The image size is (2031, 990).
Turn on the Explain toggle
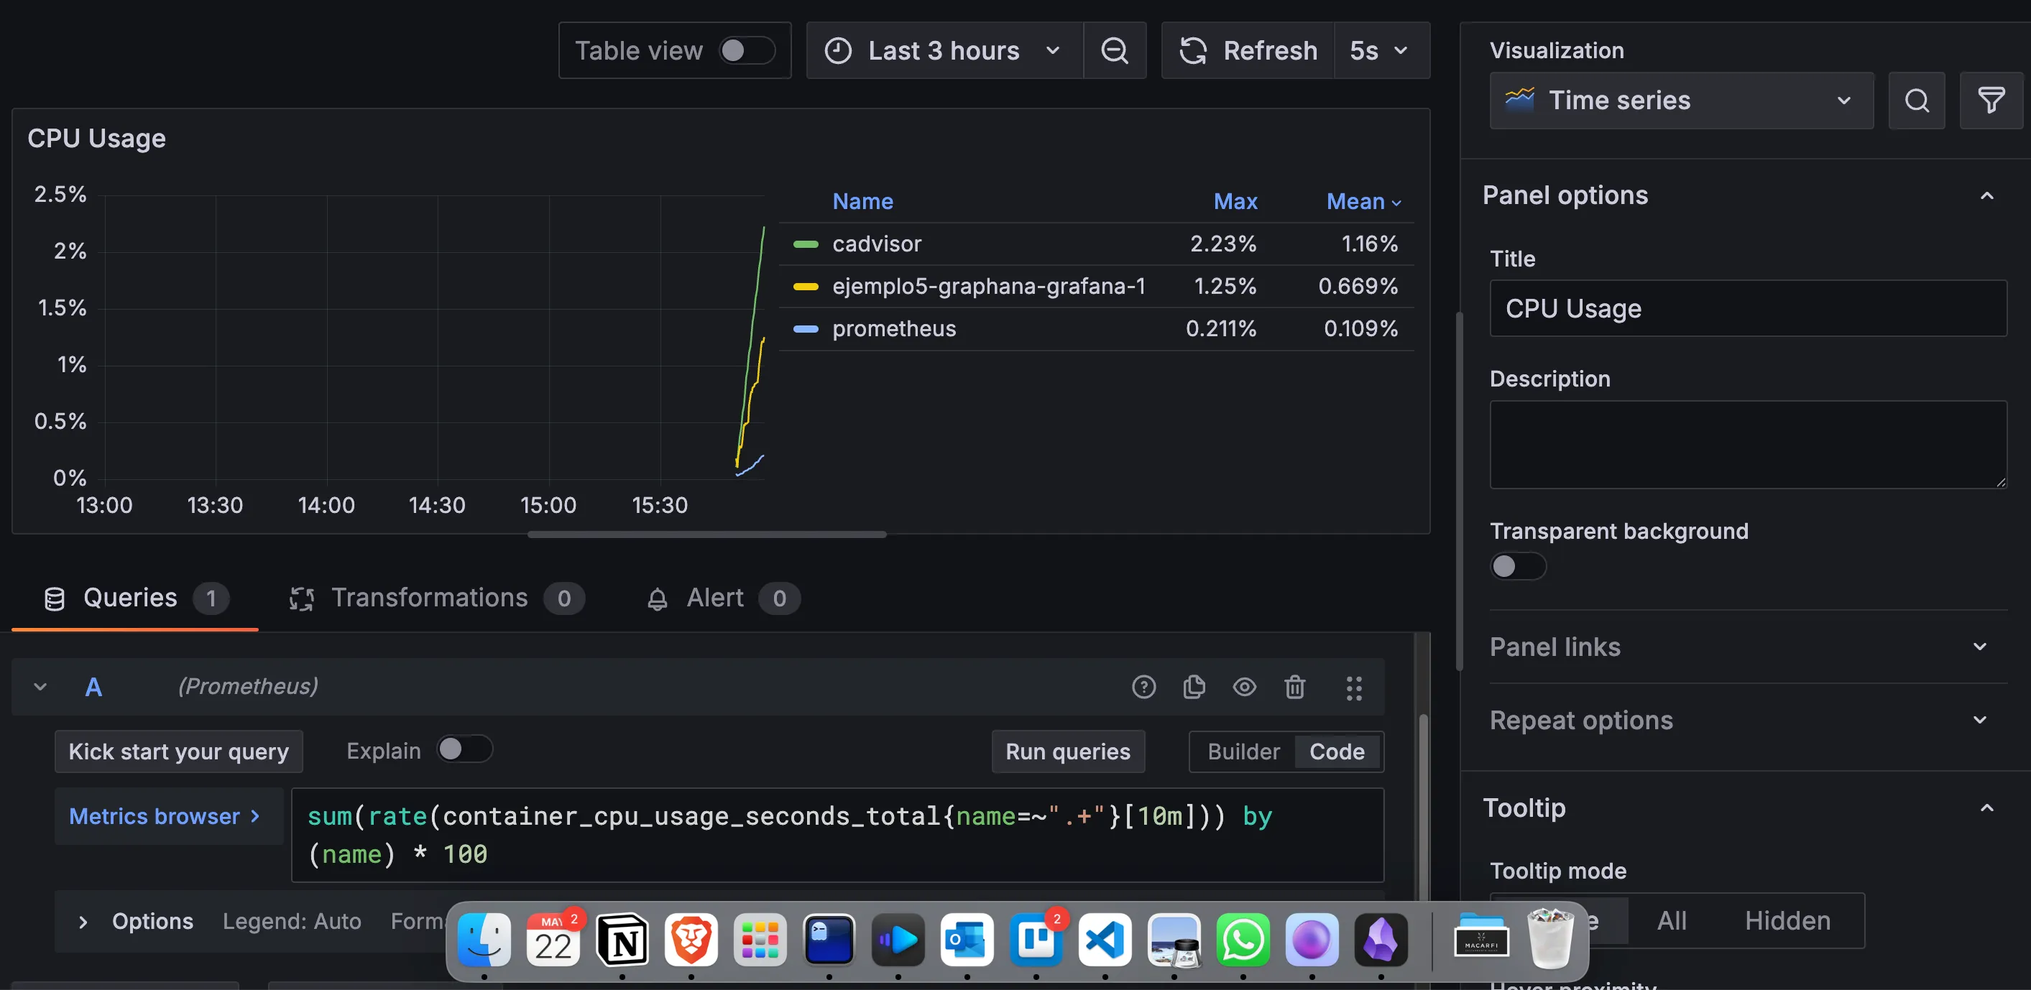click(464, 749)
